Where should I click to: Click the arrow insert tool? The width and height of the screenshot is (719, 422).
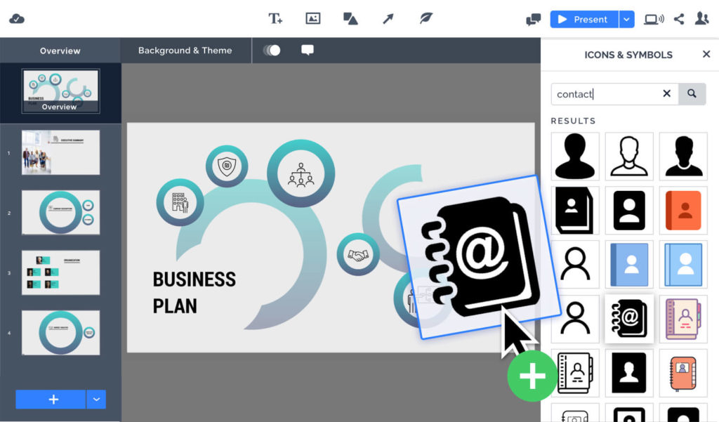tap(387, 19)
